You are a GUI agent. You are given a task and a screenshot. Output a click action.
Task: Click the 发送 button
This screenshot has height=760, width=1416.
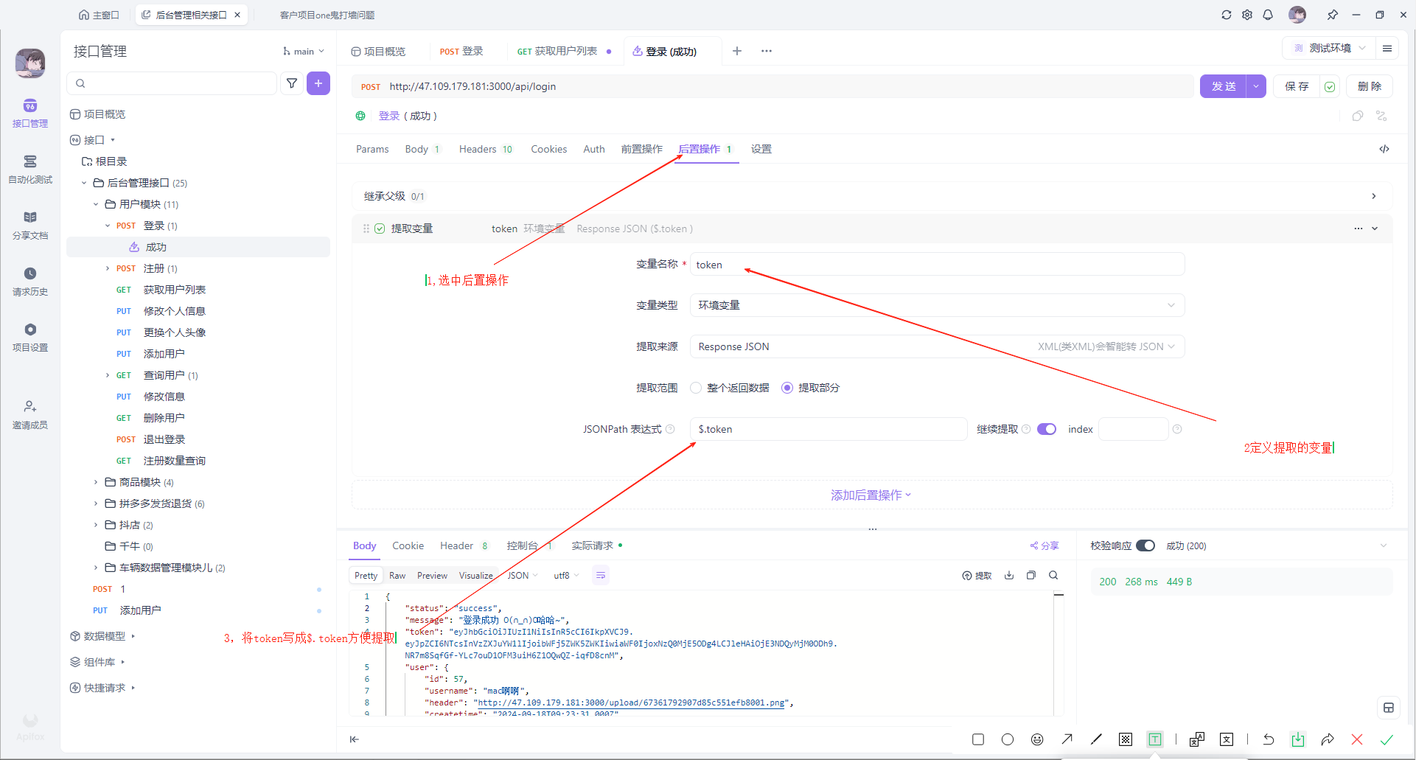1224,86
